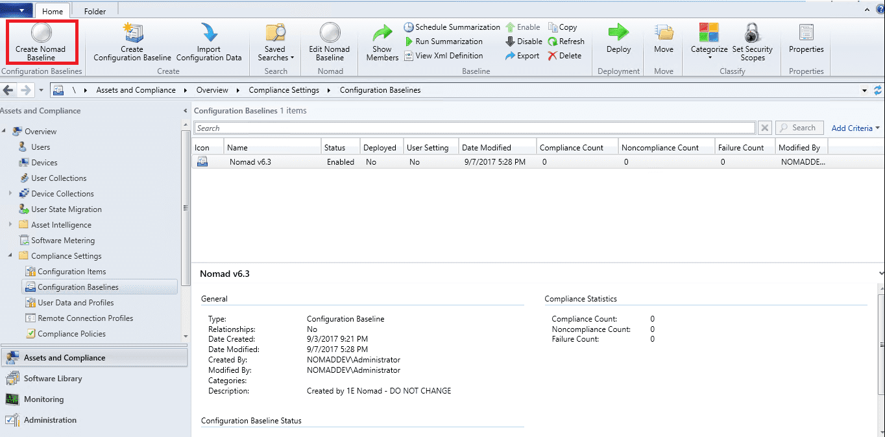Click Create Nomad Baseline ribbon button

[x=41, y=43]
